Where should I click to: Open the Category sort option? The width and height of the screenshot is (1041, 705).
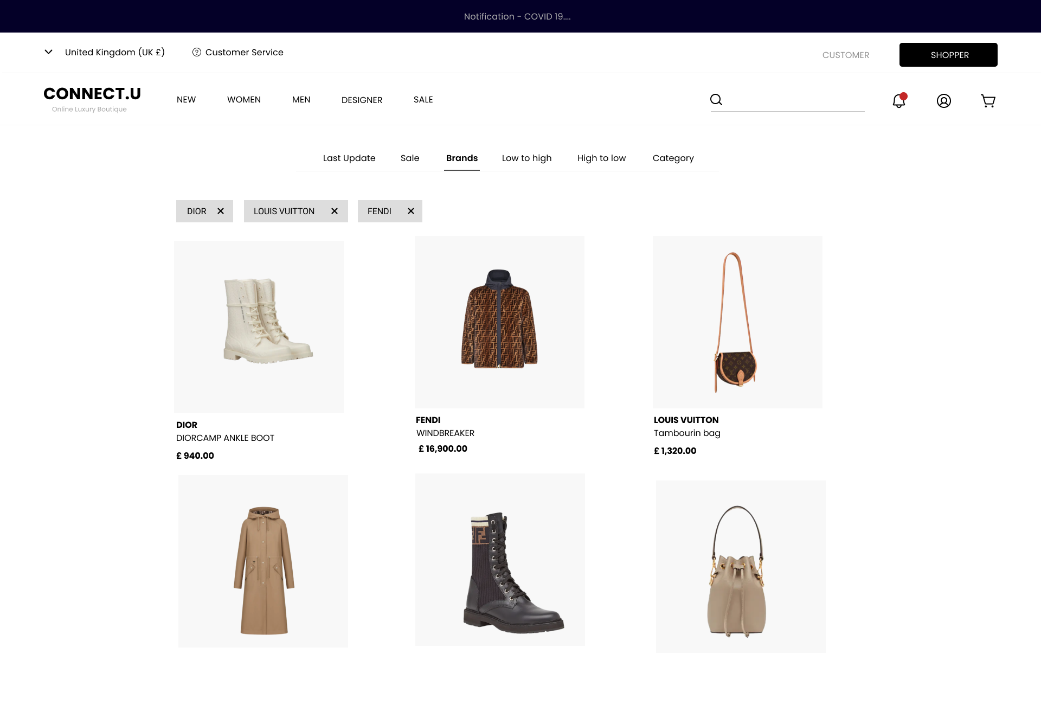[x=673, y=158]
